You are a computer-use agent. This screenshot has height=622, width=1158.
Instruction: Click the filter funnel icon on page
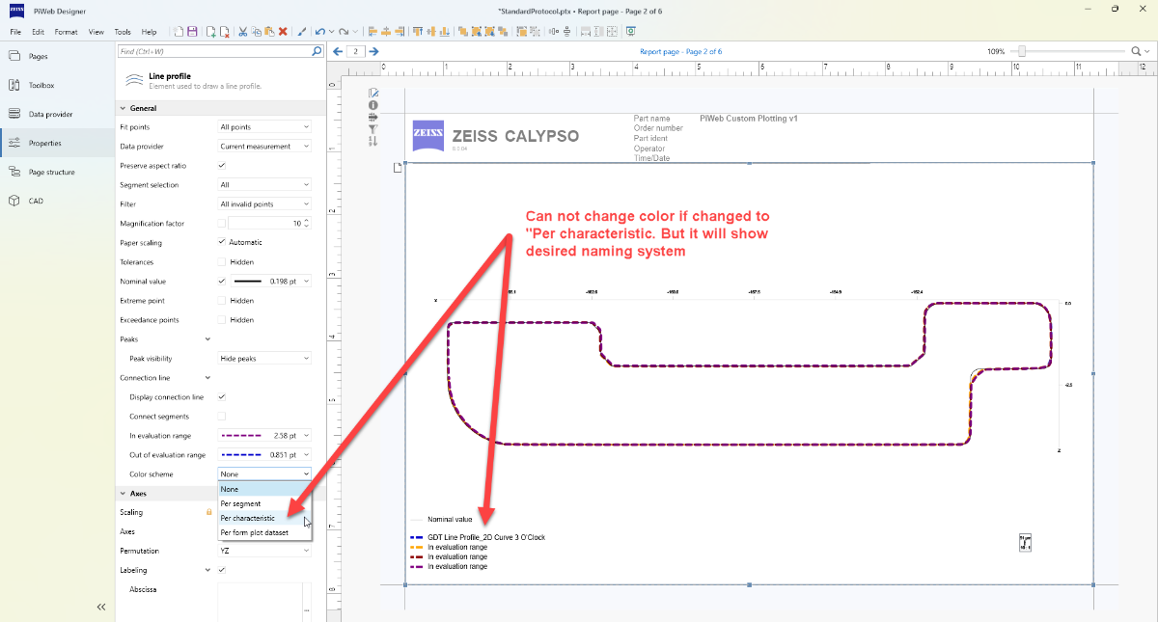point(373,128)
